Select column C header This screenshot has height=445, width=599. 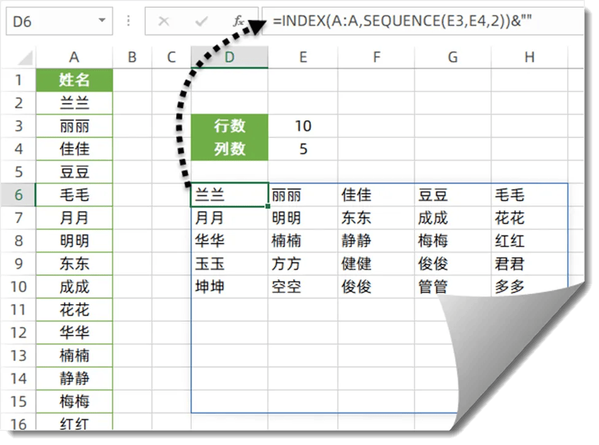(171, 57)
